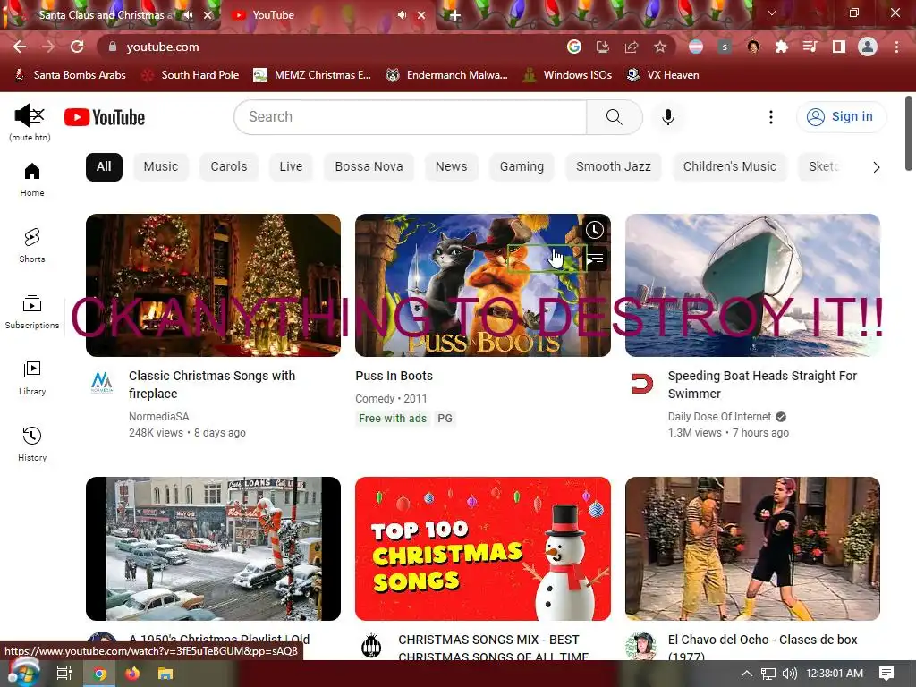Image resolution: width=916 pixels, height=687 pixels.
Task: Open NormediaSA channel avatar
Action: [102, 383]
